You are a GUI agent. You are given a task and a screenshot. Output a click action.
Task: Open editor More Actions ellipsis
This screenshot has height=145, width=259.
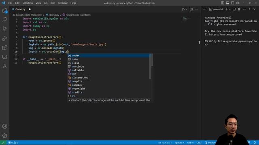pyautogui.click(x=196, y=9)
